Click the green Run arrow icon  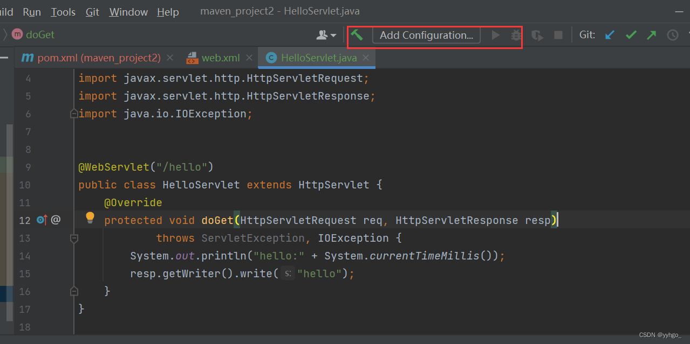pos(496,35)
